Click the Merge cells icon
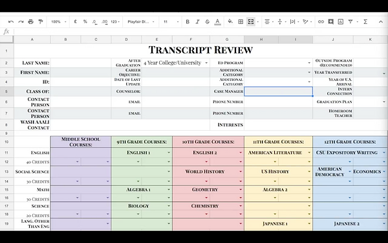Viewport: 388px width, 243px height. tap(251, 22)
